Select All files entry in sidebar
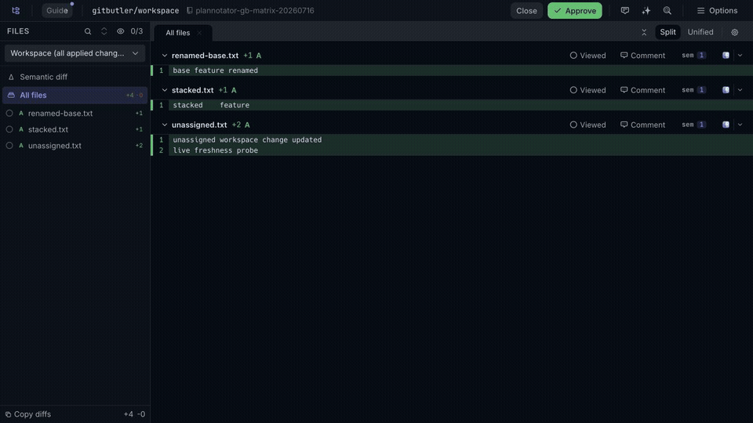 point(75,95)
